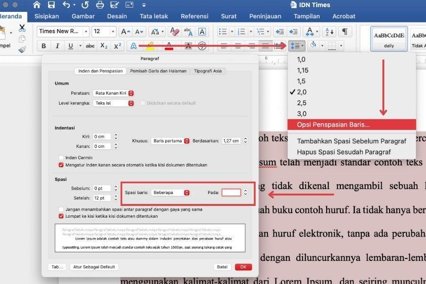Open the Level kerangka dropdown
426x284 pixels.
point(114,103)
